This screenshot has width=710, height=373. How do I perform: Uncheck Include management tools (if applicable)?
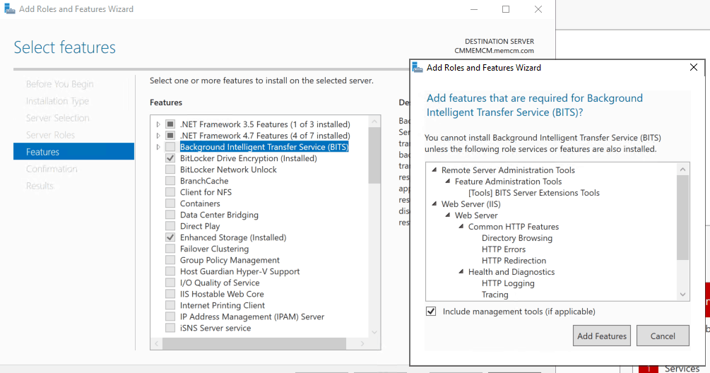431,312
